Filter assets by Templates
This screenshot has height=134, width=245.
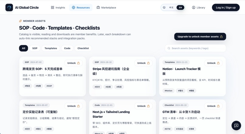(51, 48)
